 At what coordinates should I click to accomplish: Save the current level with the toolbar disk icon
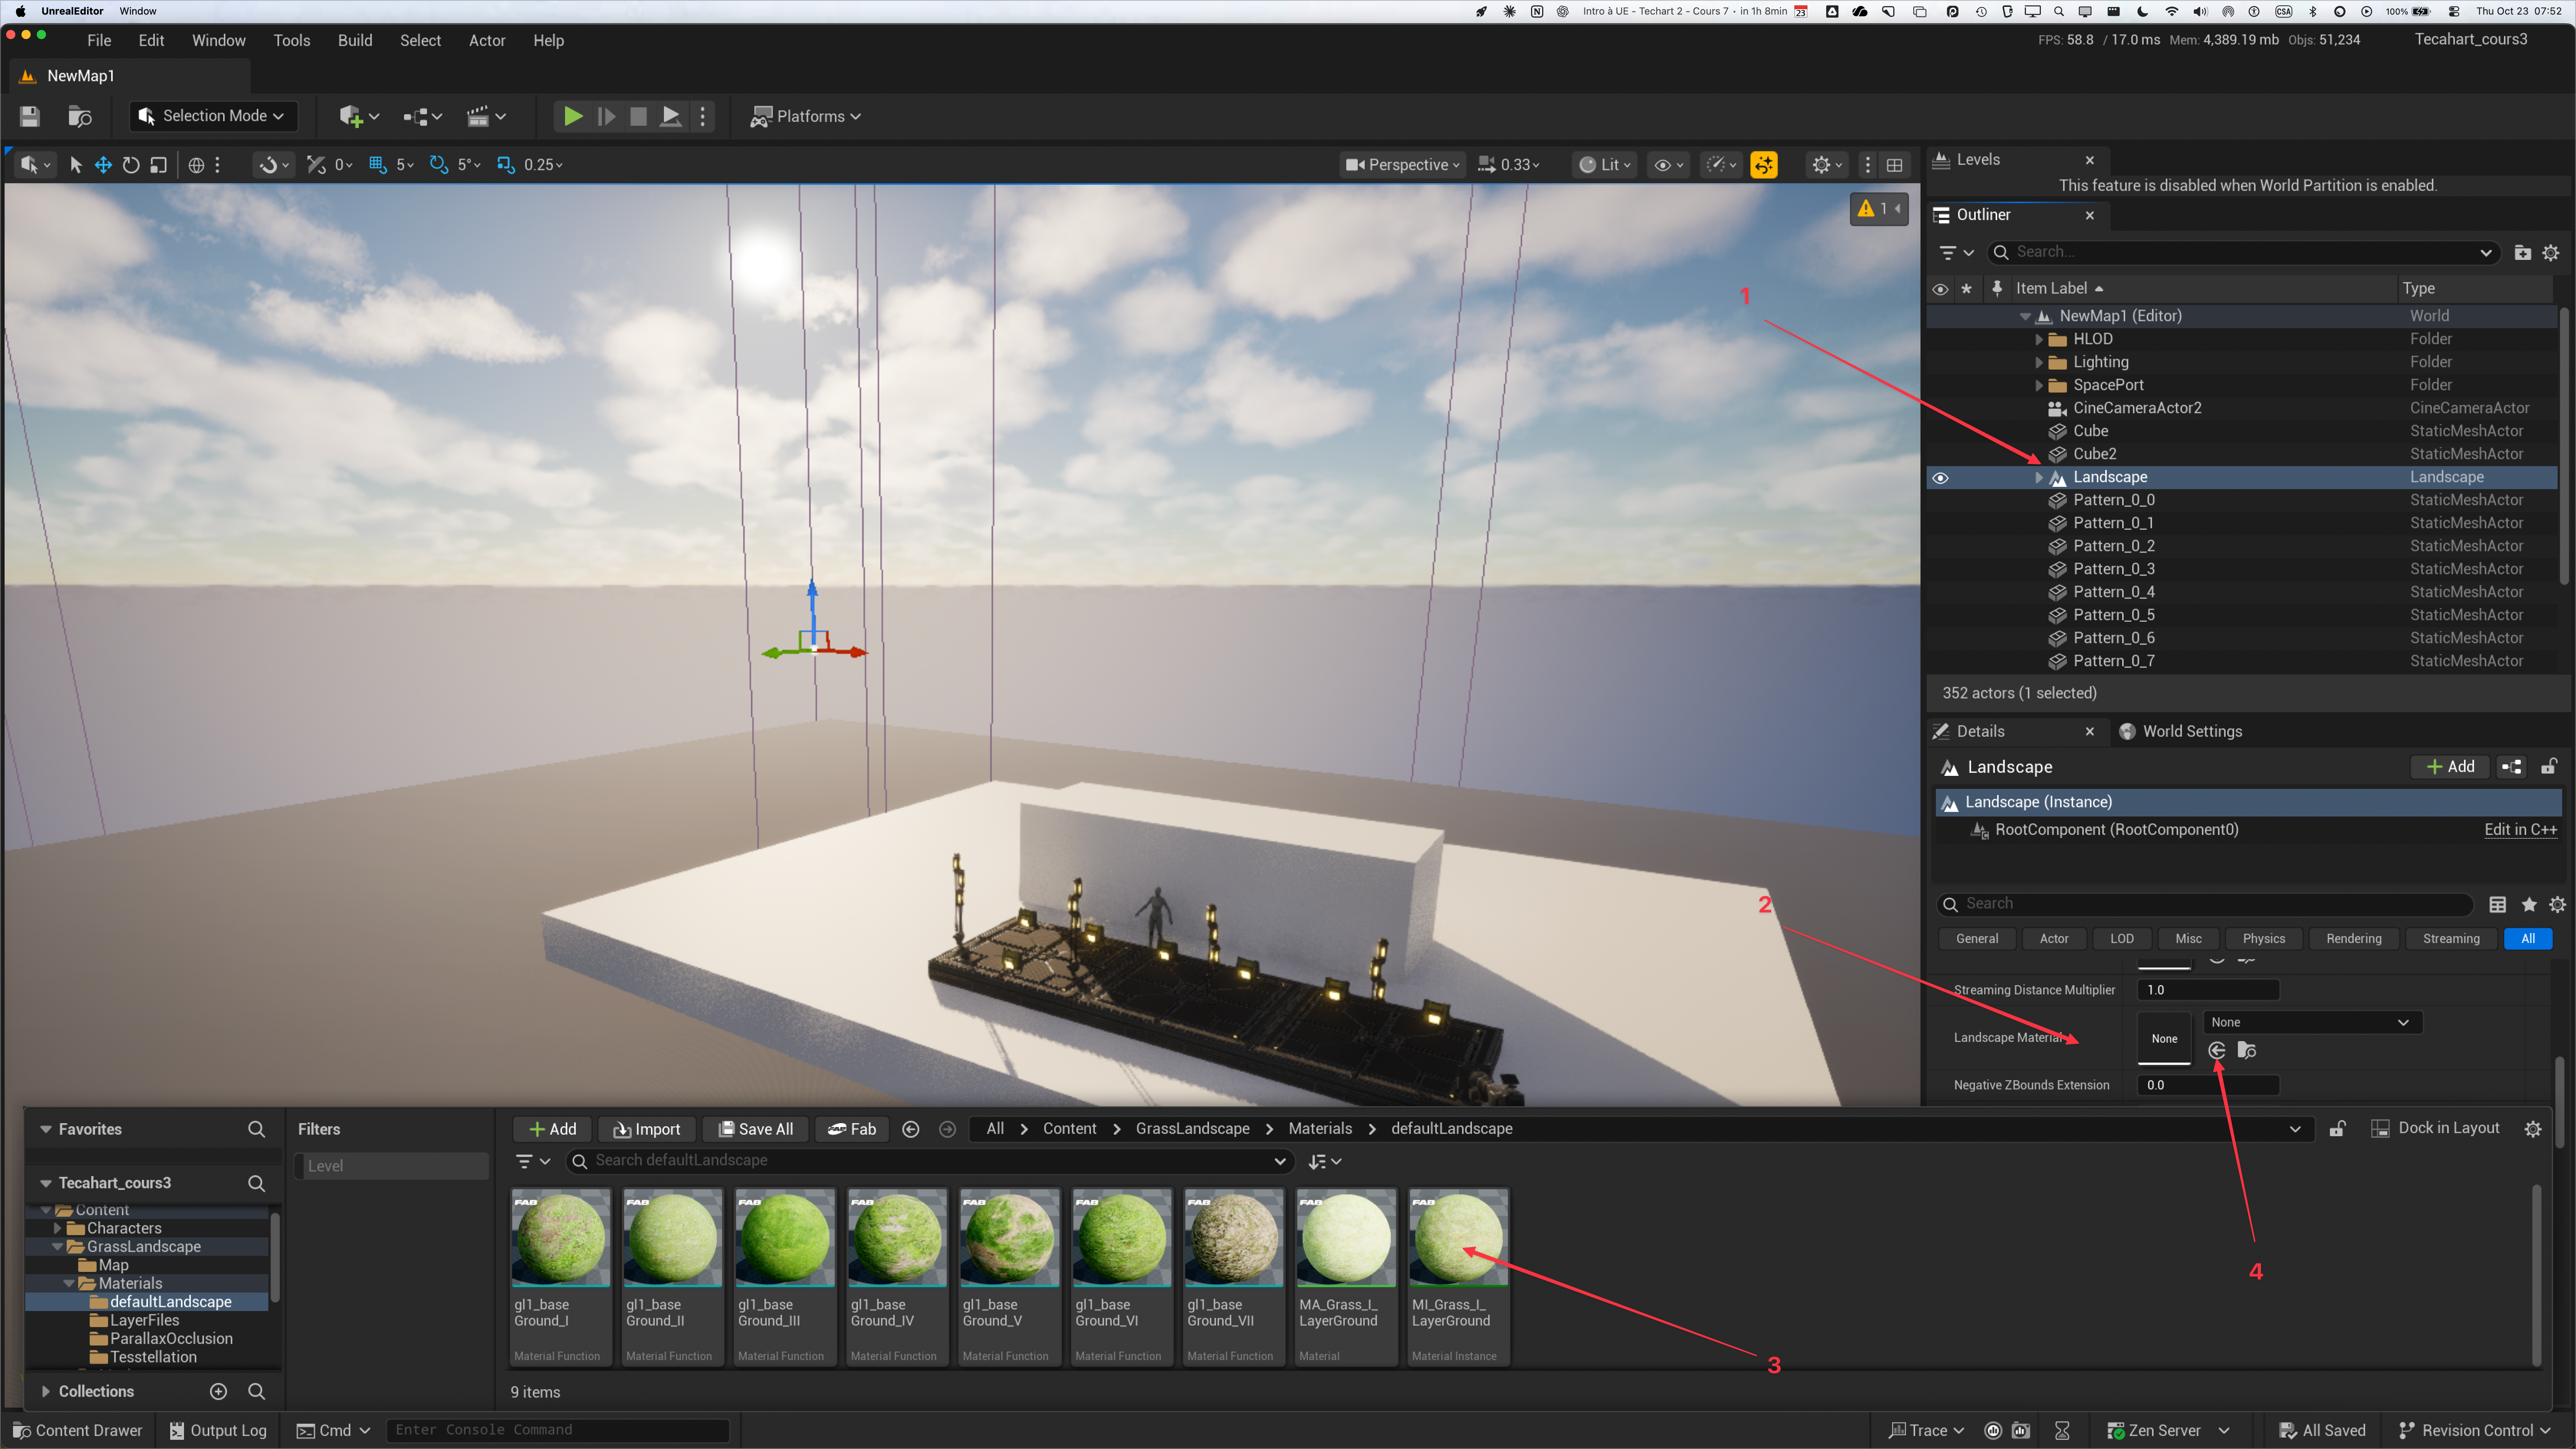30,116
